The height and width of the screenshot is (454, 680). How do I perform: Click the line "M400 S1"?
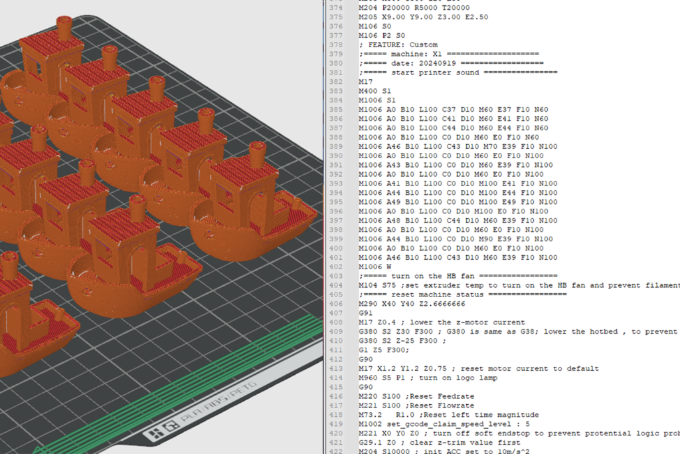pos(375,91)
